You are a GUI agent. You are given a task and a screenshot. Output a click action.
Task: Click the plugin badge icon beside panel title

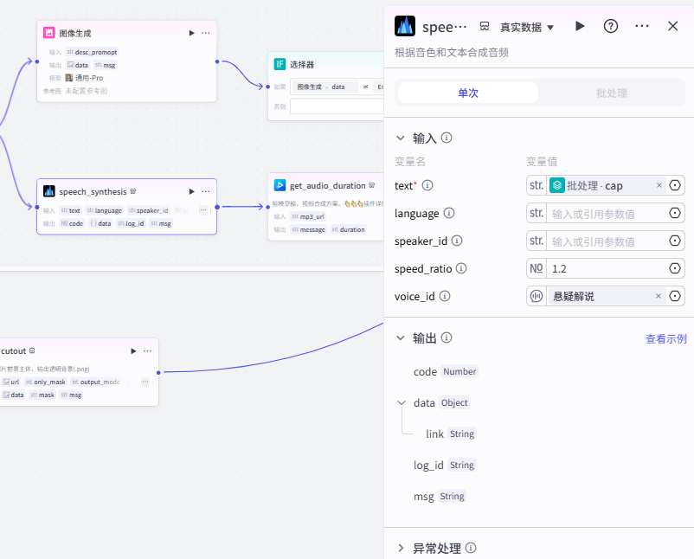(485, 27)
